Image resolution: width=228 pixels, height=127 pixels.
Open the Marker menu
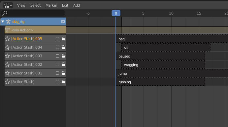pyautogui.click(x=51, y=5)
